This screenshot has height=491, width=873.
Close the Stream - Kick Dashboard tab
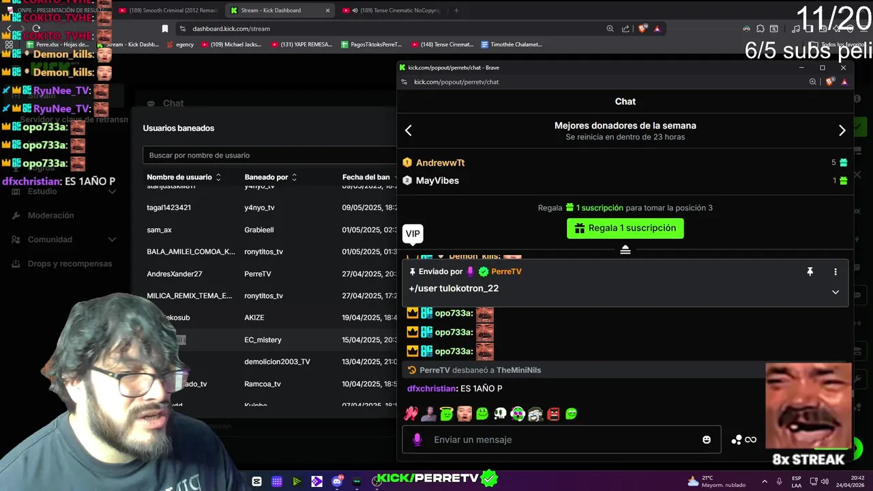pos(327,10)
